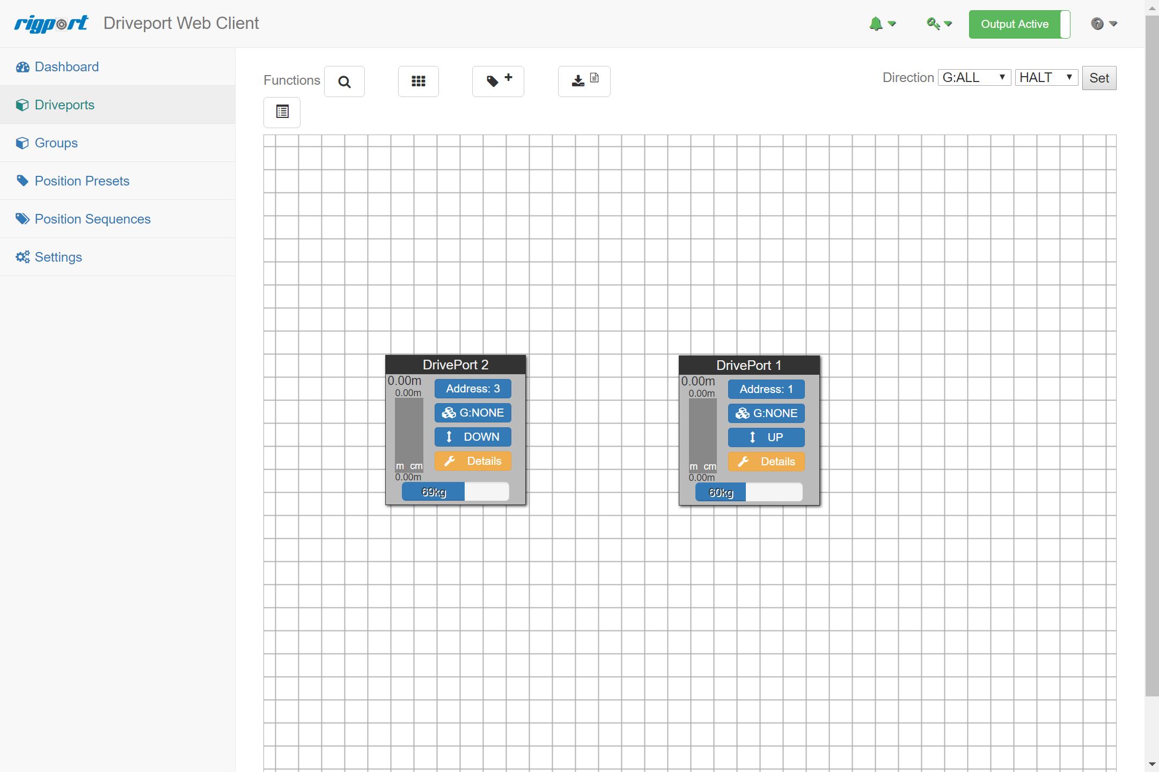Click the DrivePort 1 title header
Screen dimensions: 1159x772
pyautogui.click(x=749, y=366)
